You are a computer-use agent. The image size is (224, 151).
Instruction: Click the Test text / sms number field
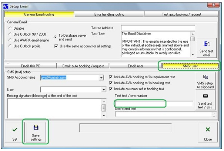pos(140,104)
